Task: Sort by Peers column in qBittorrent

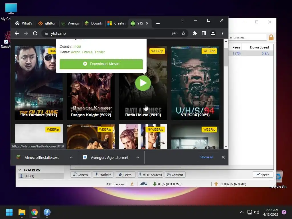Action: pos(236,47)
